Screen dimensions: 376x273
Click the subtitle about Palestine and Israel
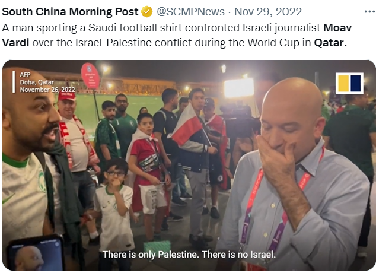click(x=189, y=254)
